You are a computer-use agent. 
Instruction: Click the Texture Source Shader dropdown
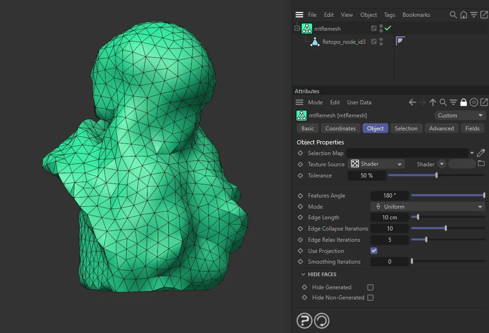pyautogui.click(x=376, y=163)
